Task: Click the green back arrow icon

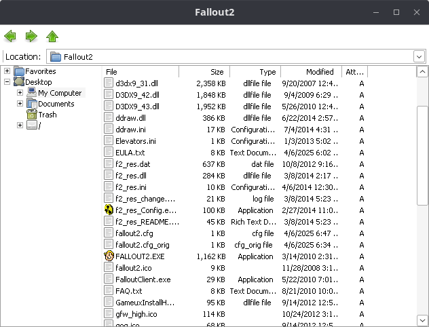Action: click(10, 36)
